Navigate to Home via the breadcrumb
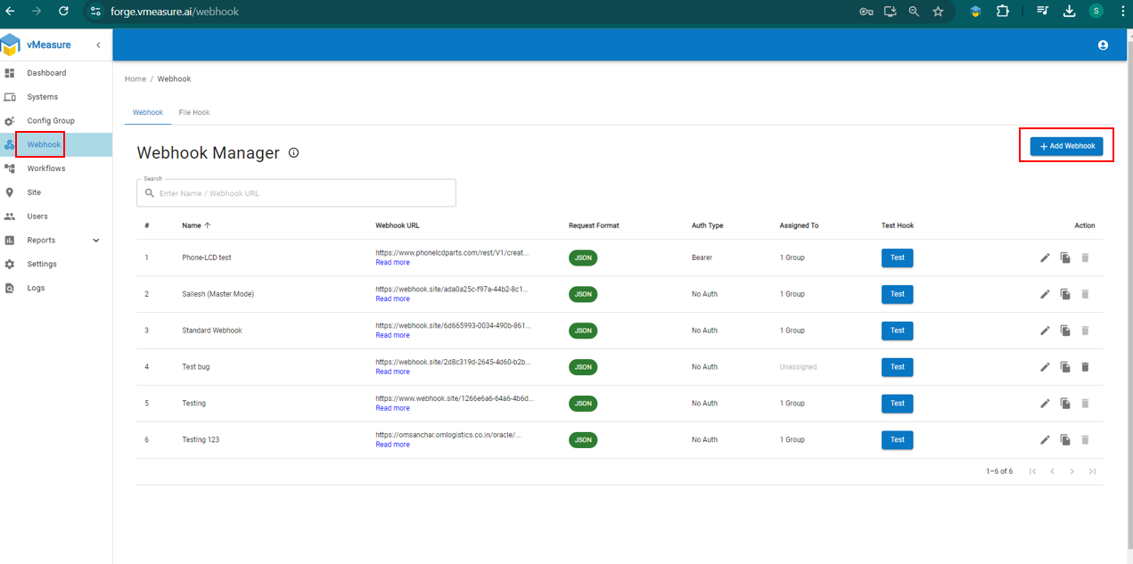Screen dimensions: 1133x564 pyautogui.click(x=135, y=79)
